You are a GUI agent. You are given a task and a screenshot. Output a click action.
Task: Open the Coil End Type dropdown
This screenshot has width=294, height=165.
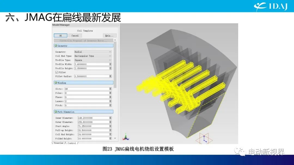coord(93,56)
